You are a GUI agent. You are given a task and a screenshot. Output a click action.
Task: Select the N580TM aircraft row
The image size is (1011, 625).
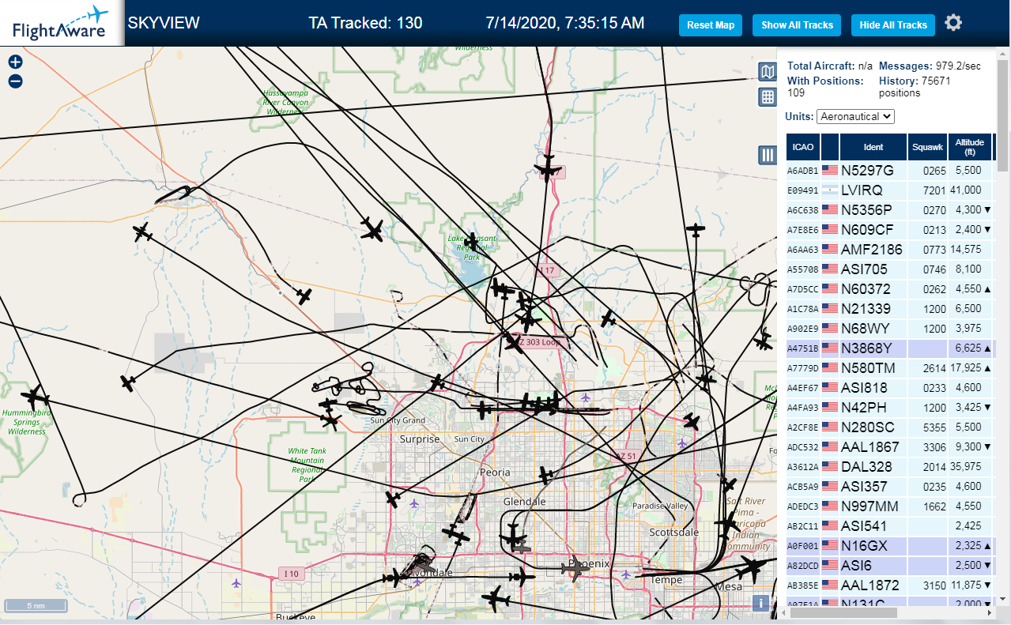point(891,367)
